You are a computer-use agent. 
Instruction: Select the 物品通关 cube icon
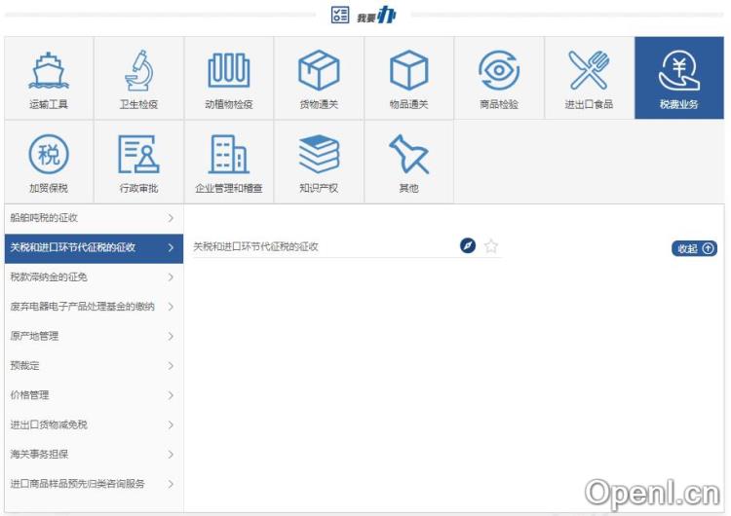(x=408, y=70)
